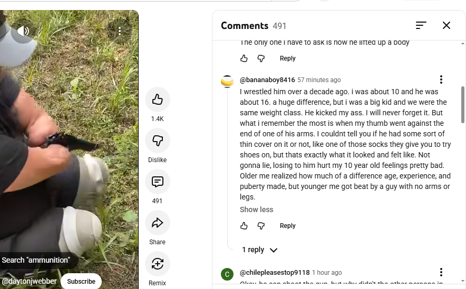Remix this short
Image resolution: width=466 pixels, height=289 pixels.
tap(157, 264)
